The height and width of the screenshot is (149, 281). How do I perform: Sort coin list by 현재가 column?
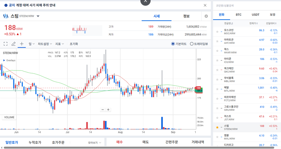(254, 23)
